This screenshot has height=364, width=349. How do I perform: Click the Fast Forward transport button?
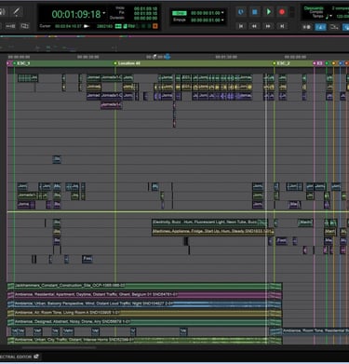pos(268,26)
